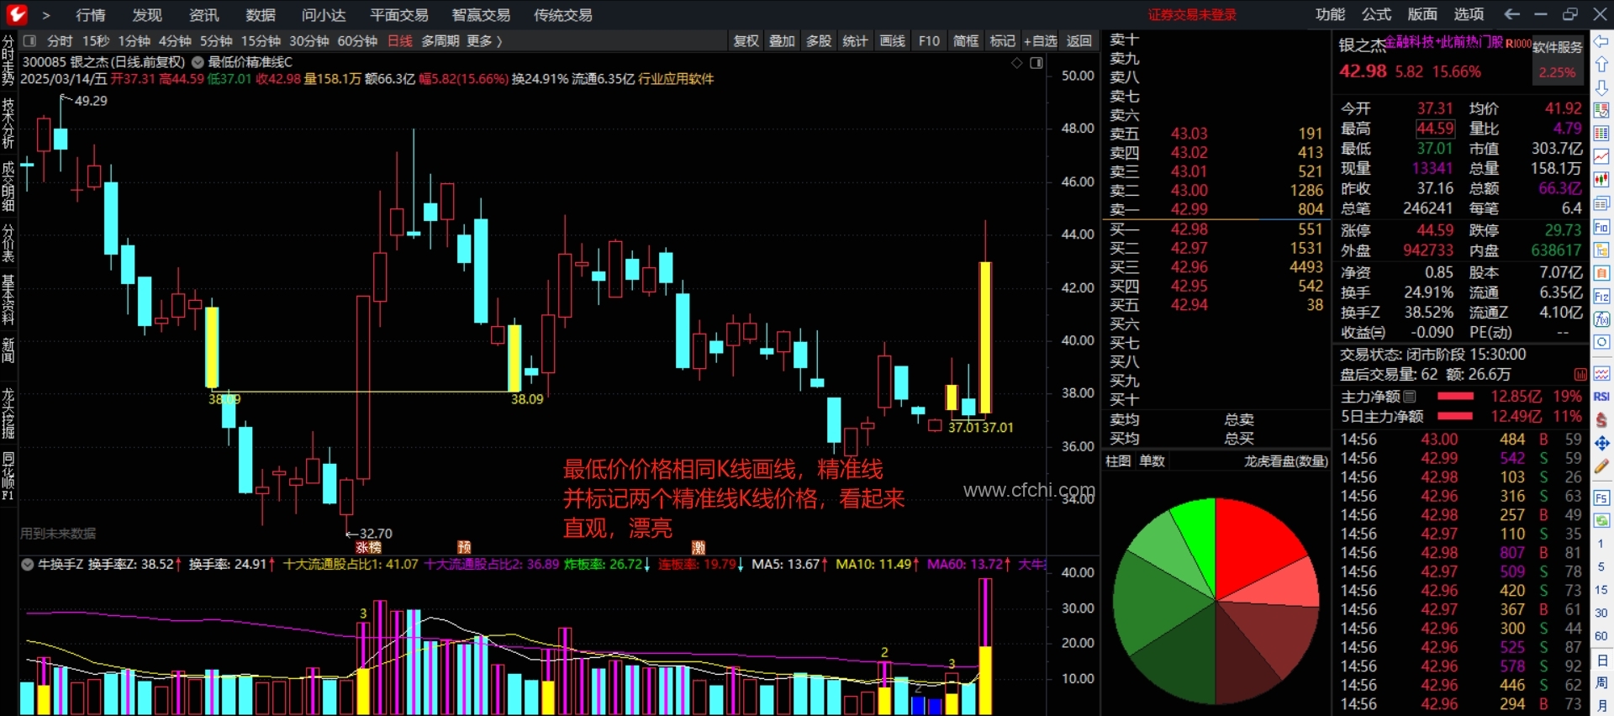This screenshot has height=716, width=1614.
Task: Click the red chart icon beside 盘后交易量
Action: [x=1580, y=374]
